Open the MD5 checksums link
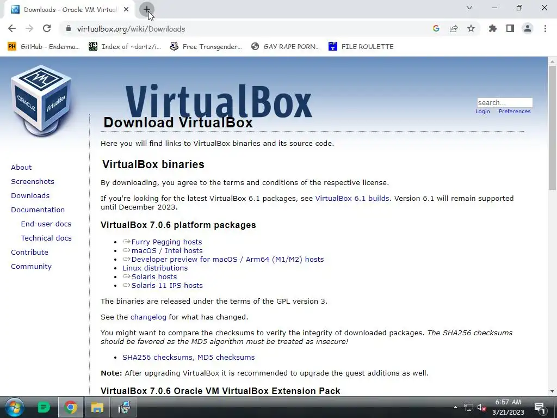Screen dimensions: 557x418 click(226, 357)
